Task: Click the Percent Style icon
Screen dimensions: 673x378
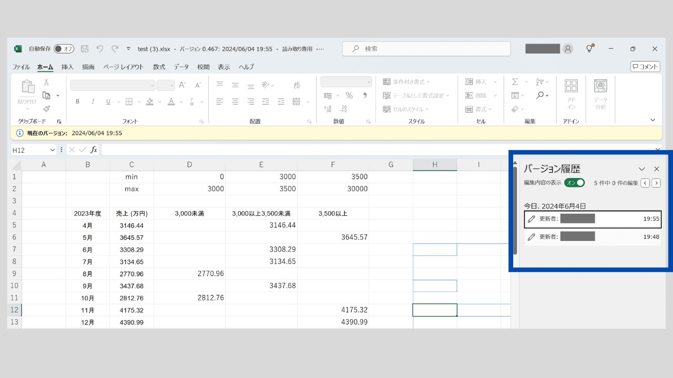Action: 349,96
